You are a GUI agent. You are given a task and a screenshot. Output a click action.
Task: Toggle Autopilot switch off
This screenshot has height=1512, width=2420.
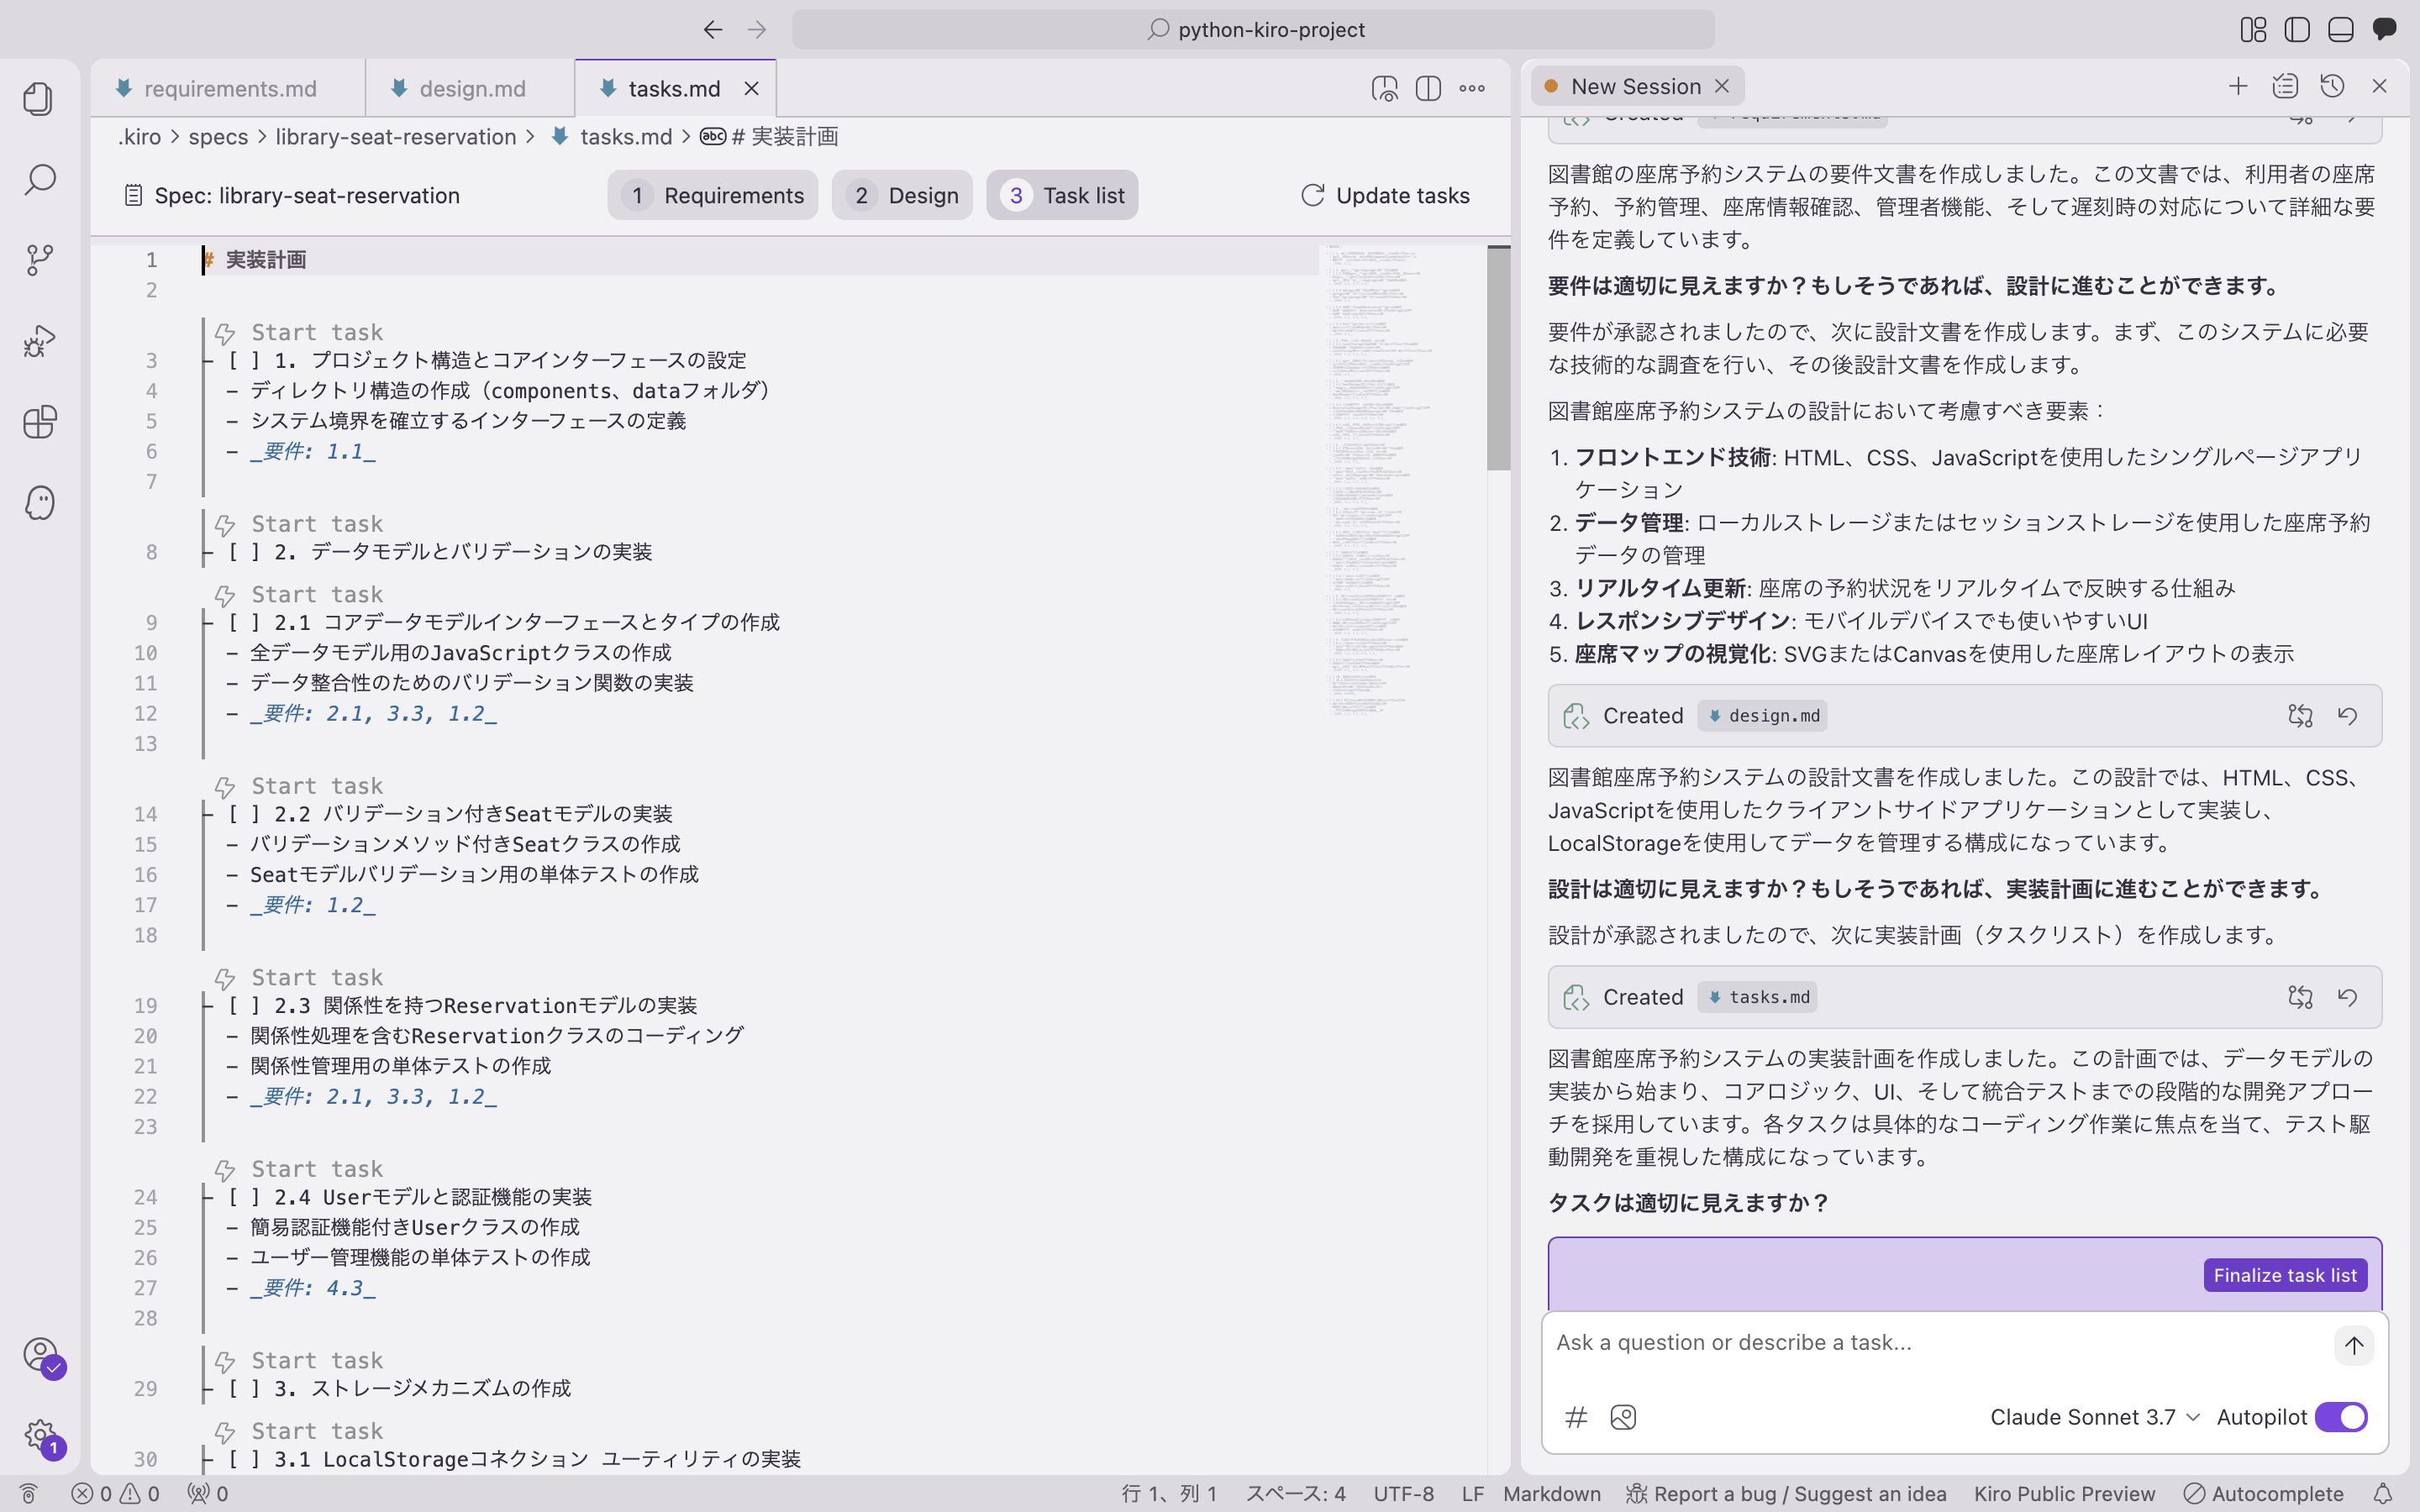[2341, 1417]
